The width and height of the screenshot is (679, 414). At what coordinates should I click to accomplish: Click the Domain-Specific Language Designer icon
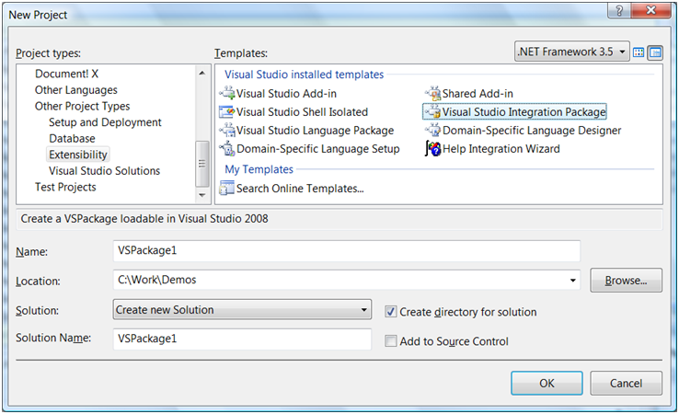point(432,131)
